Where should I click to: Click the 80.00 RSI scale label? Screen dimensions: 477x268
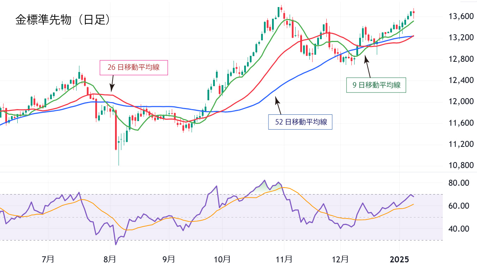point(459,183)
